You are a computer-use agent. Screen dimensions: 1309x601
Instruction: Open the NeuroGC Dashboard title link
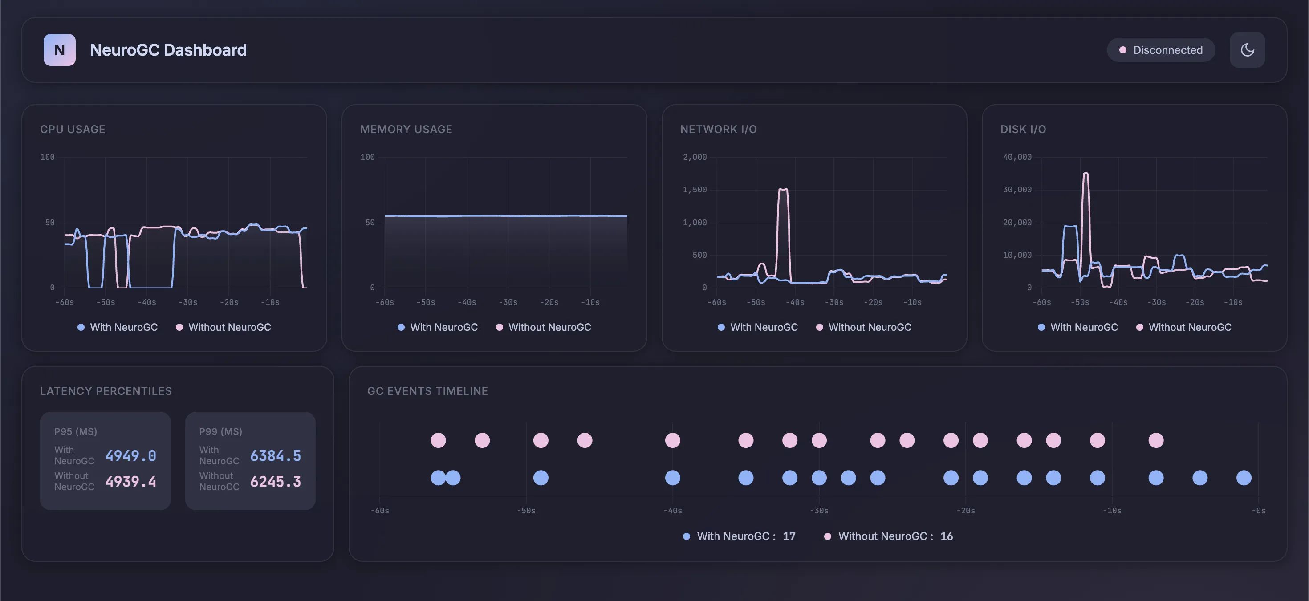[x=168, y=50]
